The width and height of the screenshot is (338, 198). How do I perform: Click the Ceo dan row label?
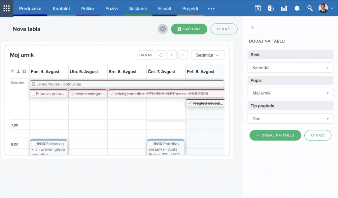[x=18, y=83]
